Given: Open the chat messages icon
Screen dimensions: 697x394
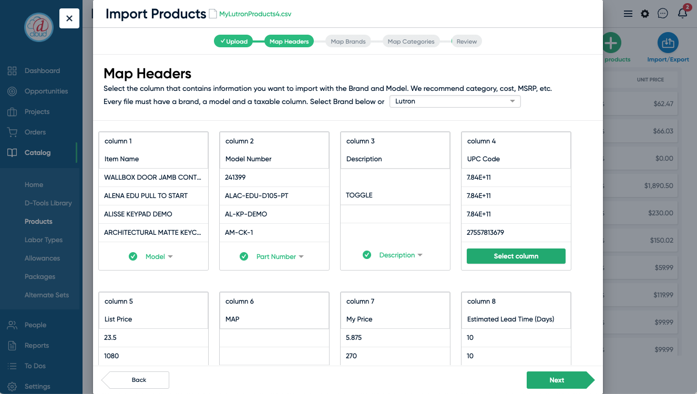Looking at the screenshot, I should (663, 14).
